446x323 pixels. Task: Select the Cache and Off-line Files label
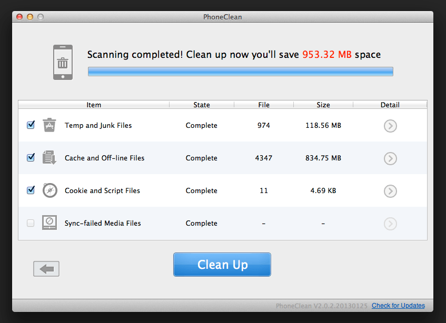[x=104, y=158]
